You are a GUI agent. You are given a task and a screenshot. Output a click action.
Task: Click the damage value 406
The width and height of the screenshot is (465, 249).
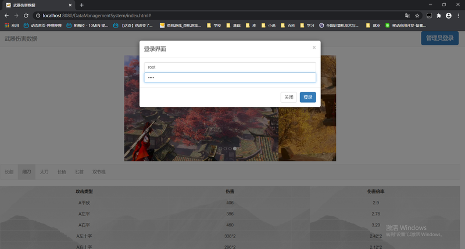pyautogui.click(x=230, y=203)
